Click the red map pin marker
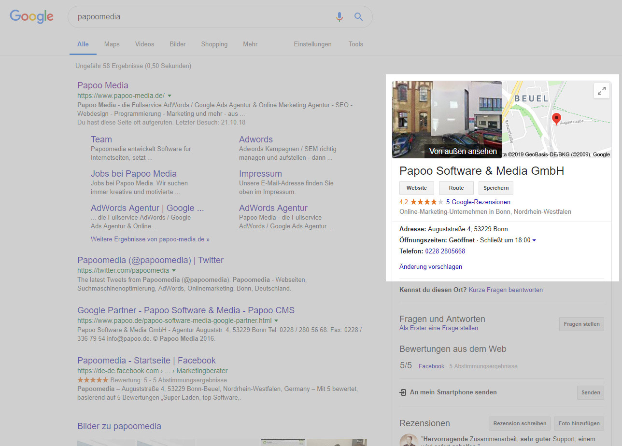622x446 pixels. coord(556,119)
